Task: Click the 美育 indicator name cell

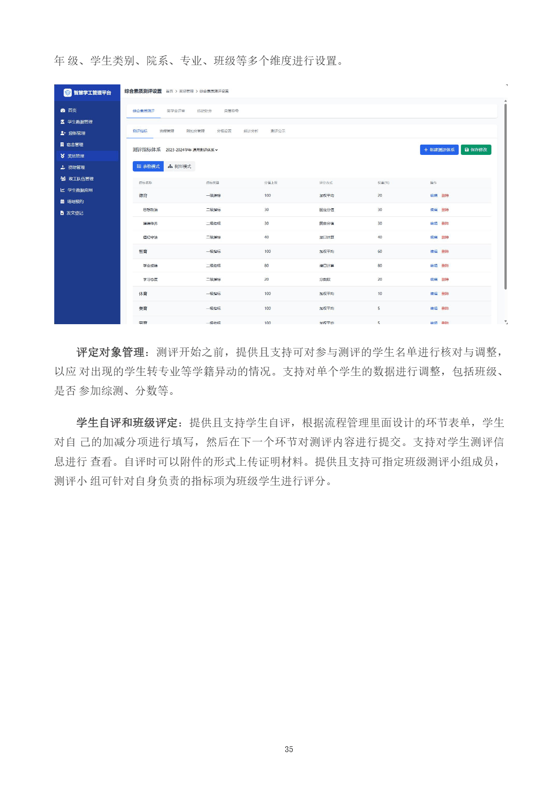Action: coord(143,308)
